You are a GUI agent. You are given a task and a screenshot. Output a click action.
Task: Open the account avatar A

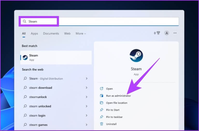pyautogui.click(x=167, y=33)
